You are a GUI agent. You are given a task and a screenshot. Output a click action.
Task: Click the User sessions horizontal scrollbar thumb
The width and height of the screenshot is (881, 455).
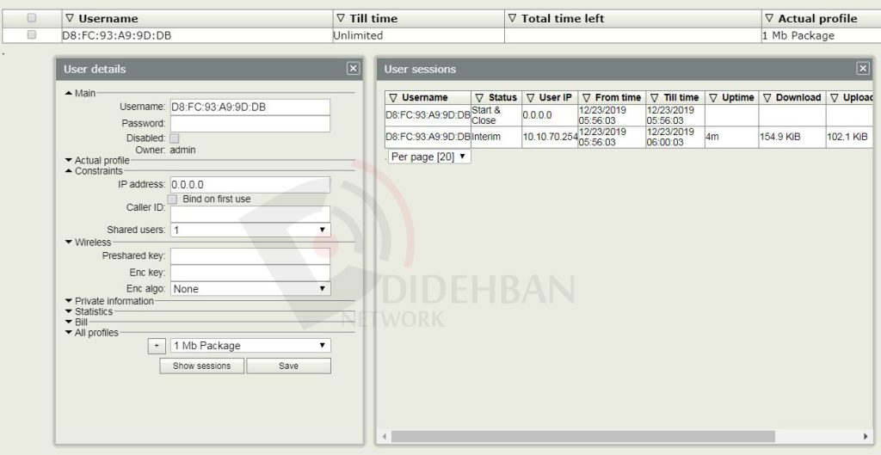tap(583, 436)
